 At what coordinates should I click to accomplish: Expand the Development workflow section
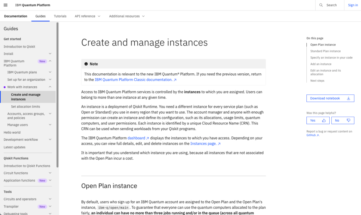tap(50, 140)
